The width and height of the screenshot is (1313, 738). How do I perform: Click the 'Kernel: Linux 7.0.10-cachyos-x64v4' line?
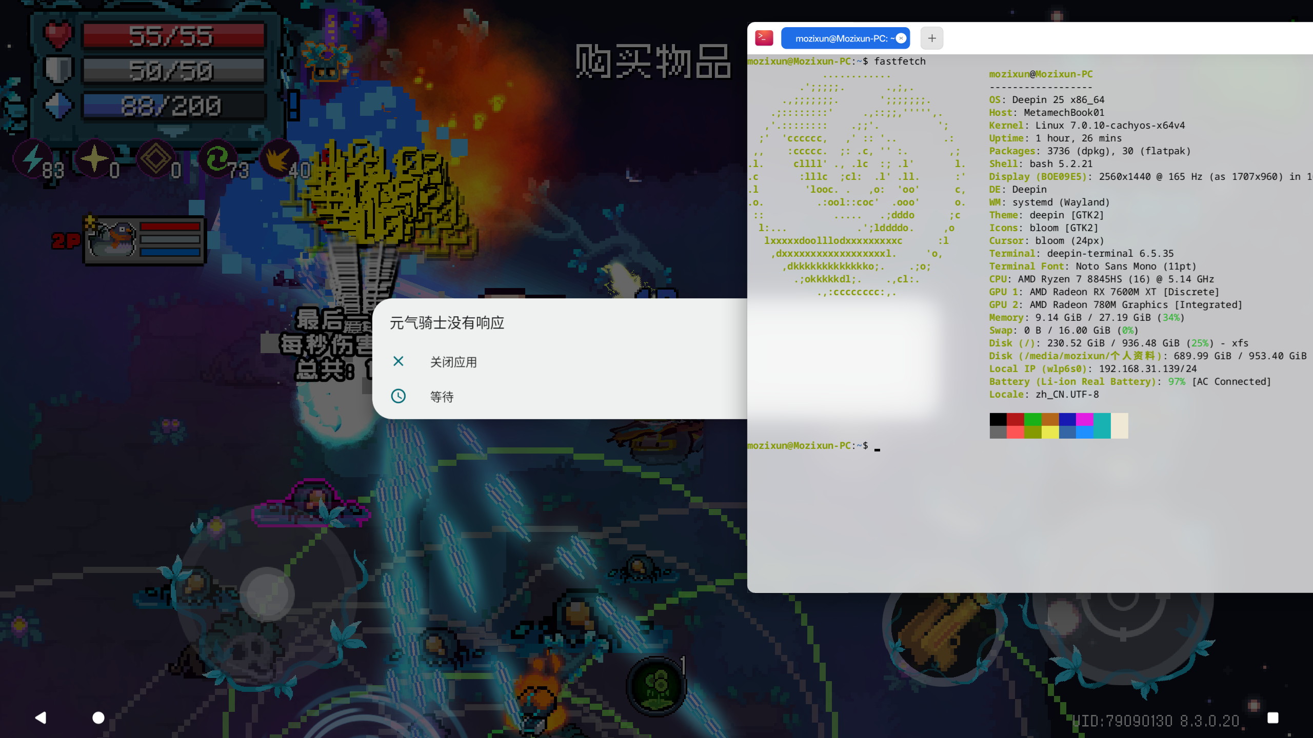coord(1087,125)
